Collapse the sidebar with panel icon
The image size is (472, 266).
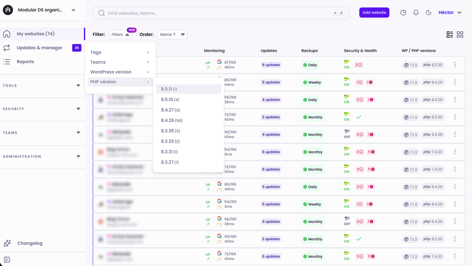(7, 260)
